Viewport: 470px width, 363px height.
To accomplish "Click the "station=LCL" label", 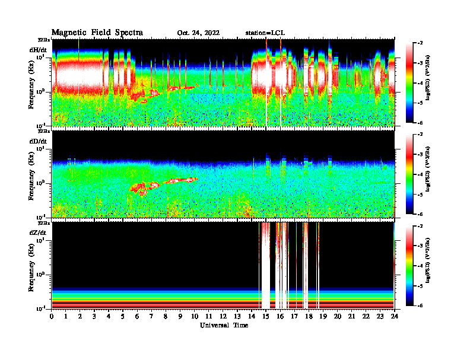I will click(x=265, y=33).
